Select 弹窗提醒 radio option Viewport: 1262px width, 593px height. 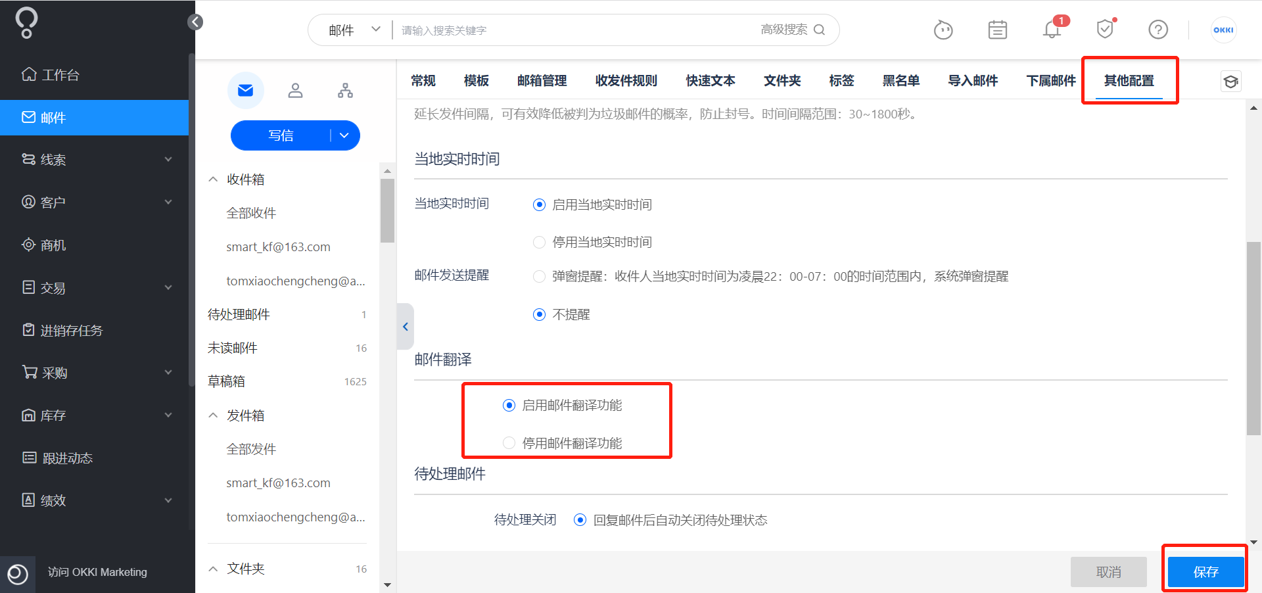point(539,276)
